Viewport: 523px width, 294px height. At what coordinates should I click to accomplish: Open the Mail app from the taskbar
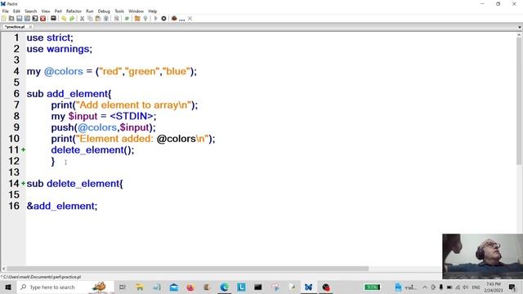[x=174, y=287]
